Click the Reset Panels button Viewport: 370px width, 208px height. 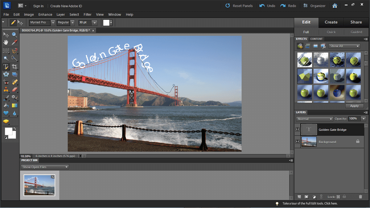pos(240,6)
